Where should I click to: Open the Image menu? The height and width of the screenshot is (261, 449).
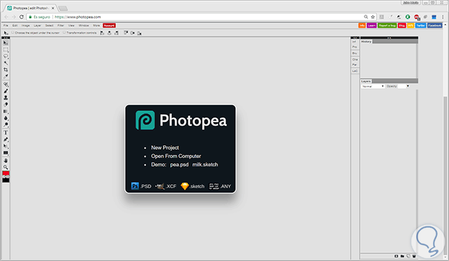click(26, 26)
